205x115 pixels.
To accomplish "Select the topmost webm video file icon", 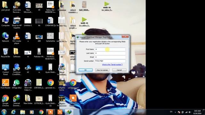I will pos(107,6).
